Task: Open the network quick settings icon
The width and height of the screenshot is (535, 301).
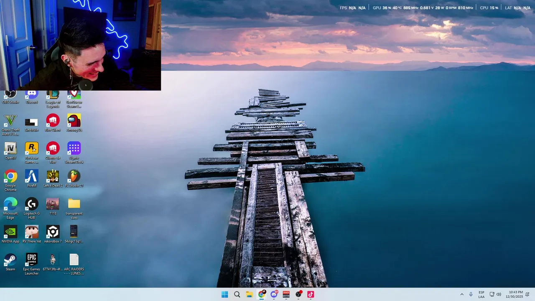Action: point(492,294)
